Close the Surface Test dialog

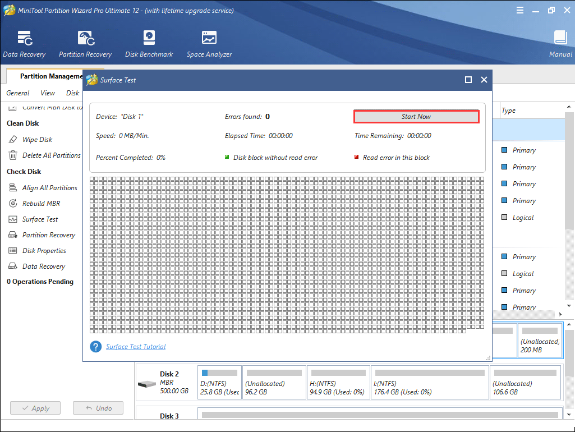coord(484,80)
